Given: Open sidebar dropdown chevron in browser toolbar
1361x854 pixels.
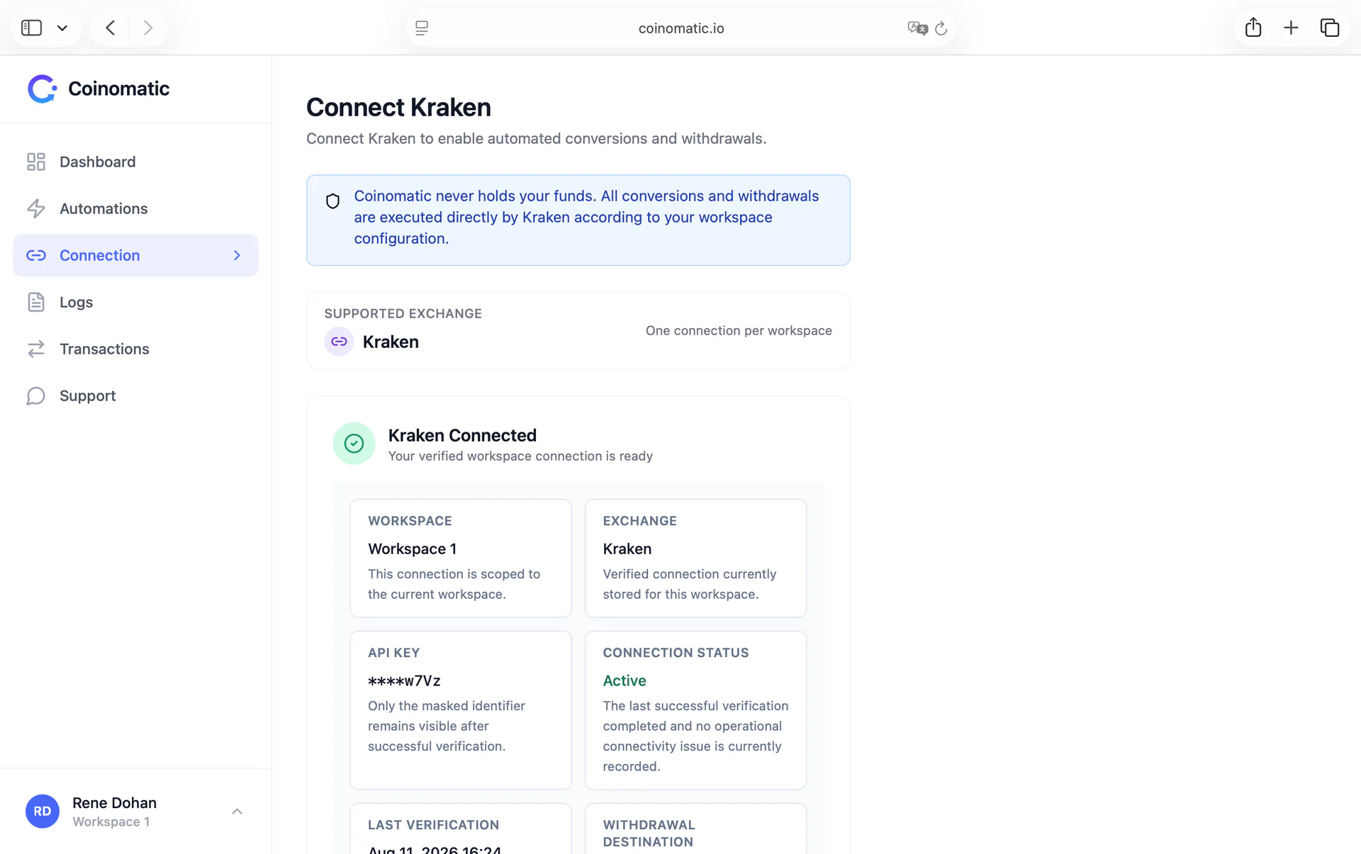Looking at the screenshot, I should (62, 28).
